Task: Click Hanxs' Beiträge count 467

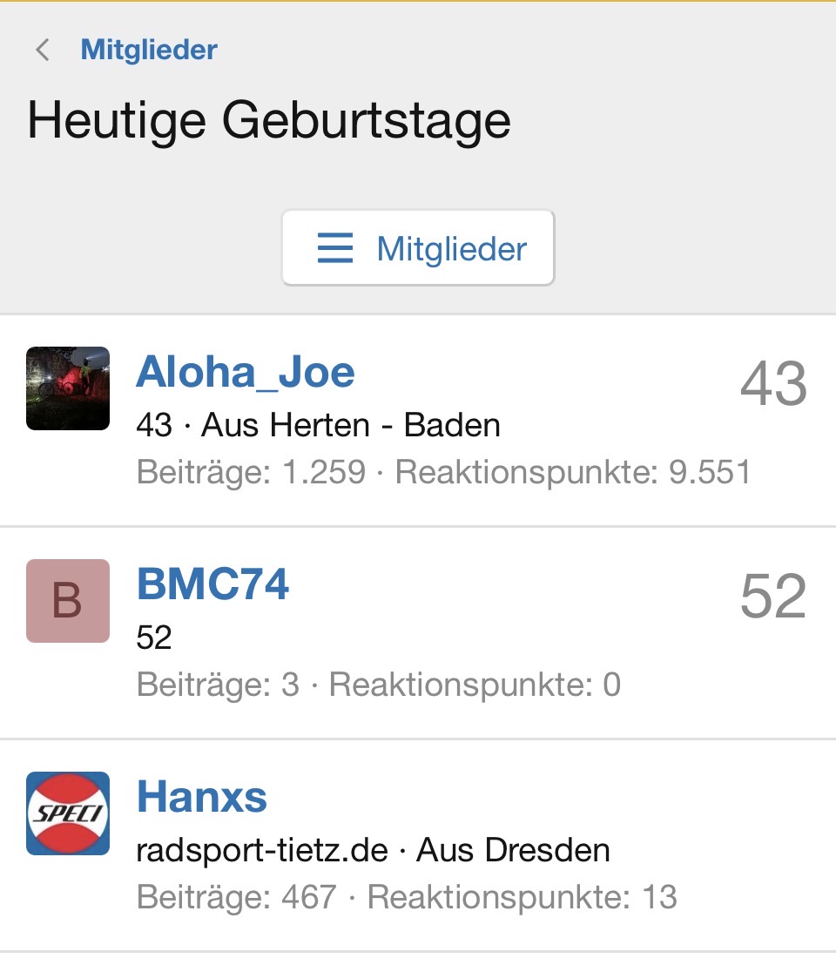Action: (x=309, y=897)
